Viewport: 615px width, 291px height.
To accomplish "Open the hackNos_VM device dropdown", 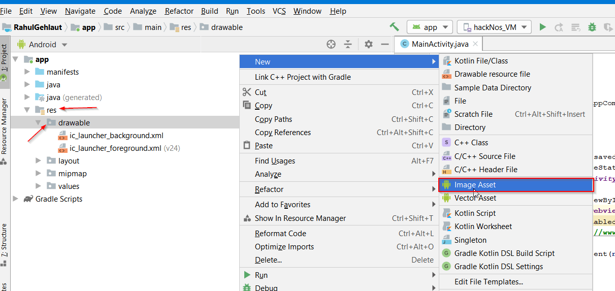I will point(494,27).
